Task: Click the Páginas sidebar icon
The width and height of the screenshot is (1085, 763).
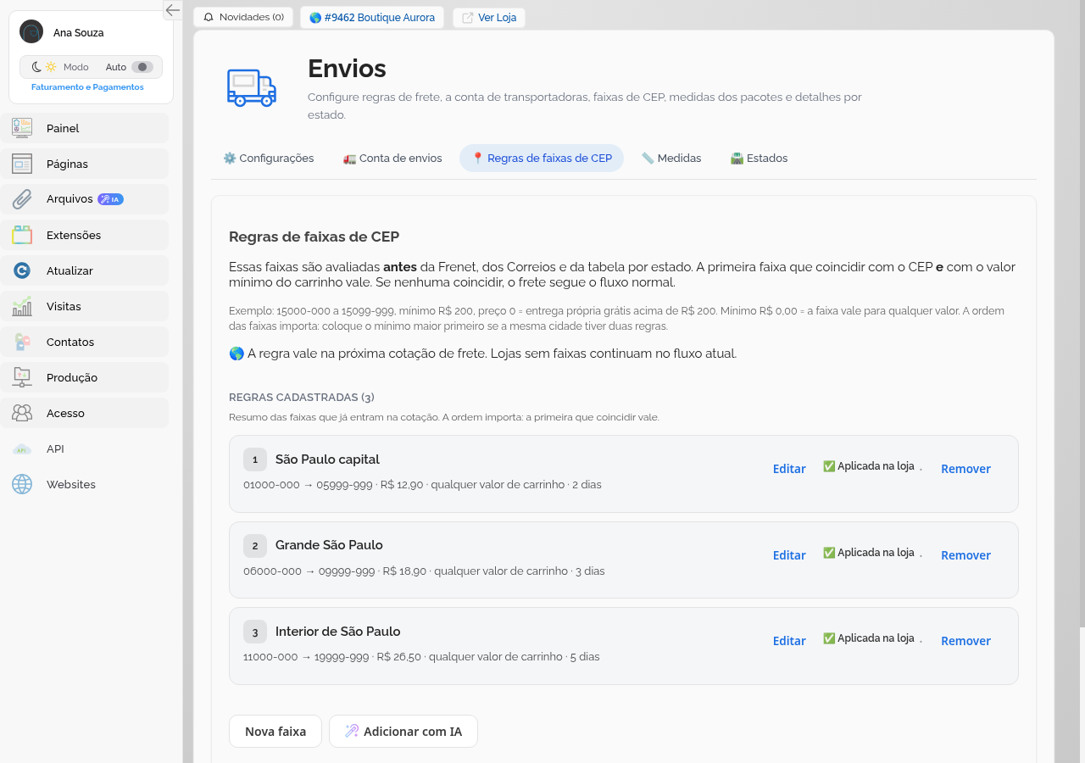Action: point(22,164)
